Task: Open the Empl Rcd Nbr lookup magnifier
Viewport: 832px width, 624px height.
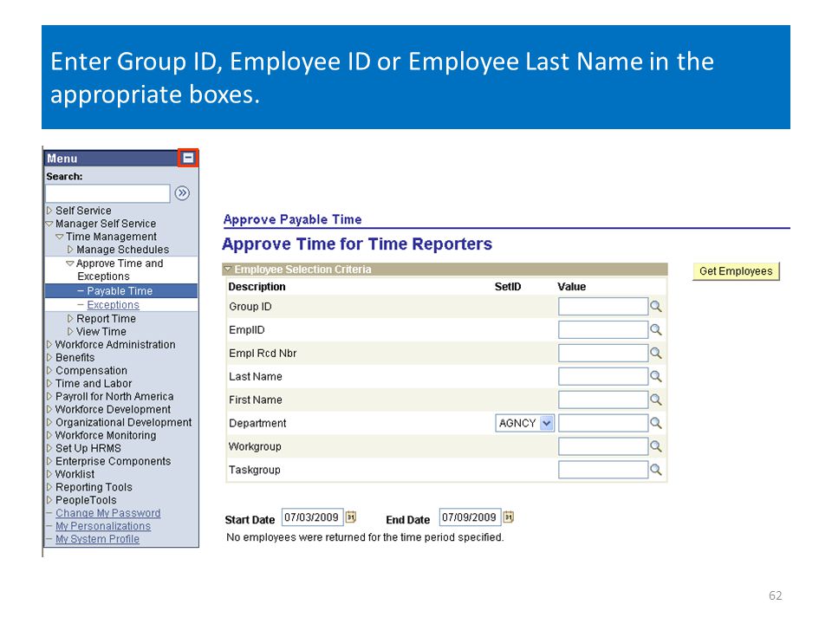Action: coord(656,353)
